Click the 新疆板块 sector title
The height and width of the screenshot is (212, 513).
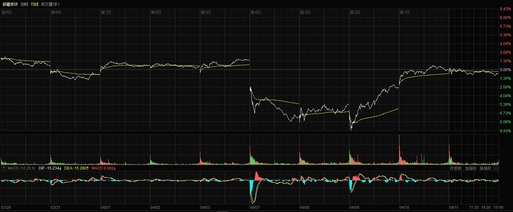10,4
